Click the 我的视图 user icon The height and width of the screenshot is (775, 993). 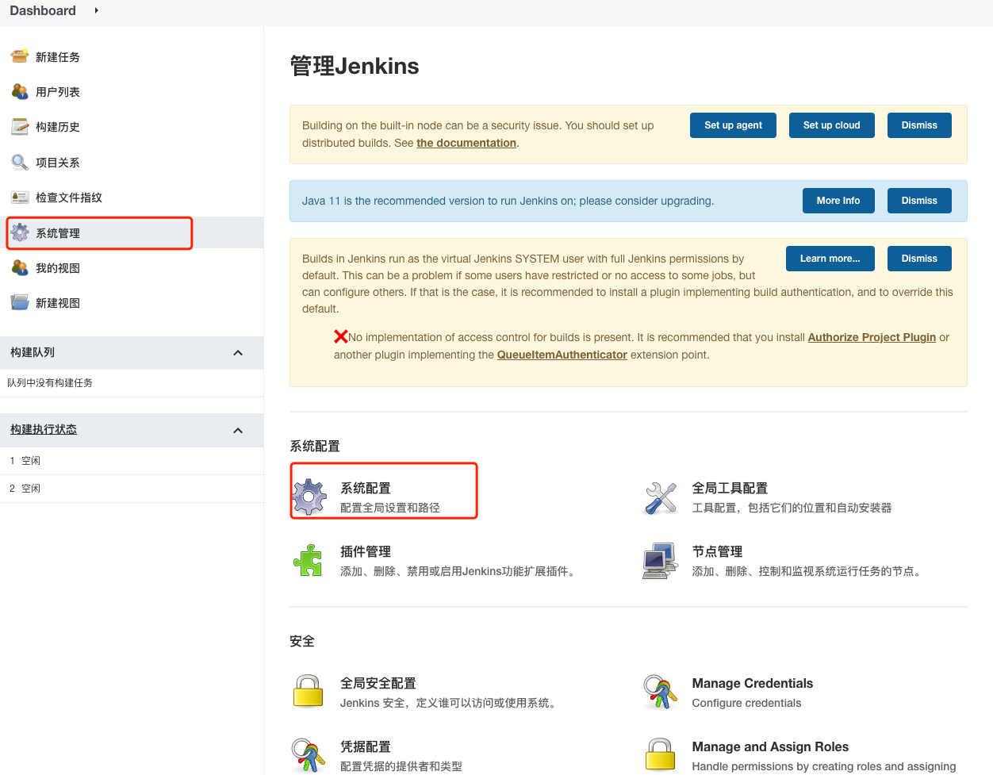point(20,268)
